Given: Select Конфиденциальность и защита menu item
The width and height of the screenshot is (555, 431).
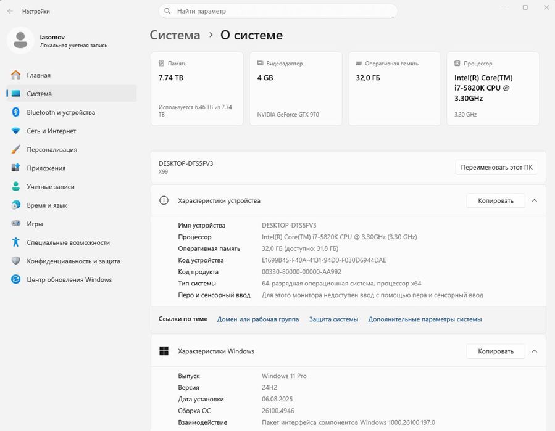Looking at the screenshot, I should (x=73, y=261).
